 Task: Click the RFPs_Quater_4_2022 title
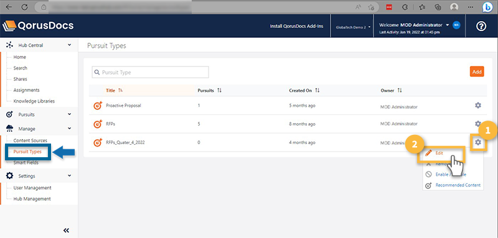(x=125, y=142)
